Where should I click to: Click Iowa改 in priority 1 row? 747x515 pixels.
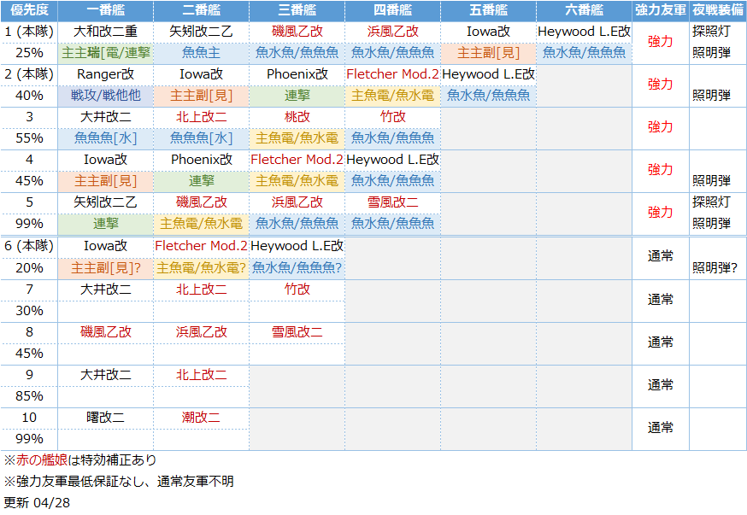tap(488, 32)
